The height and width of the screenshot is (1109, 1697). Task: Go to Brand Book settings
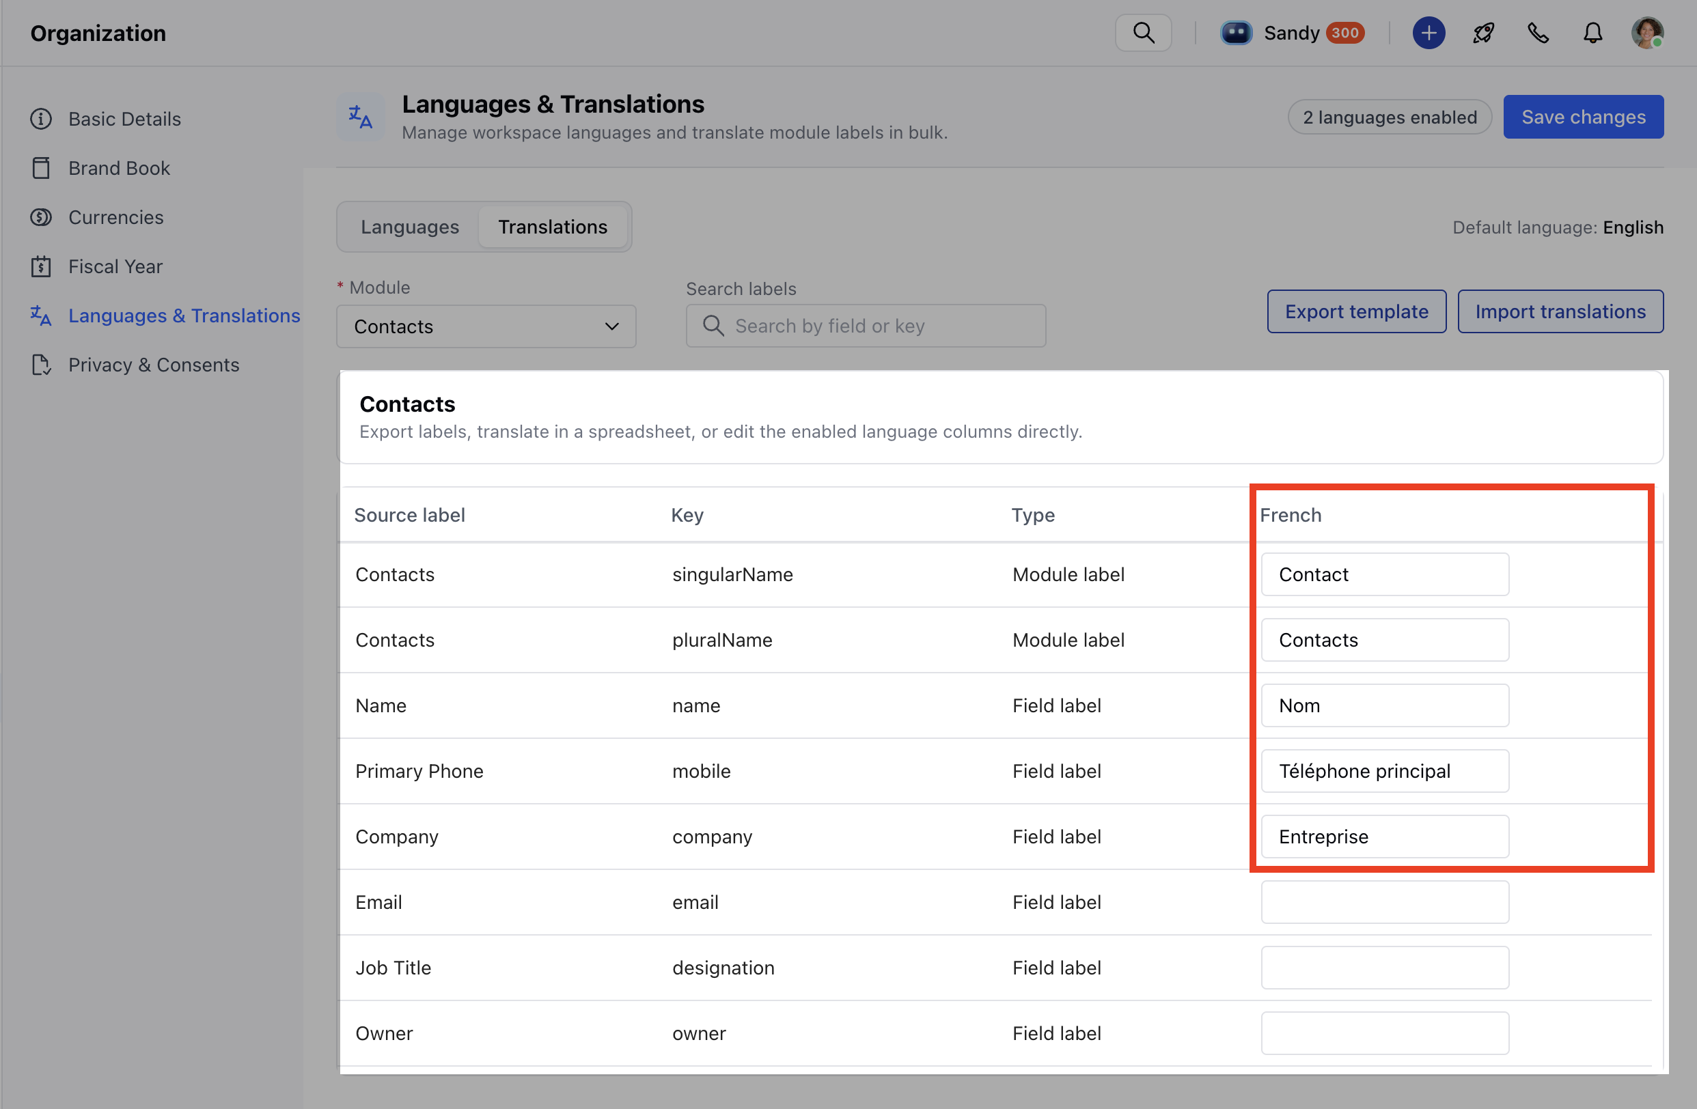pyautogui.click(x=119, y=168)
